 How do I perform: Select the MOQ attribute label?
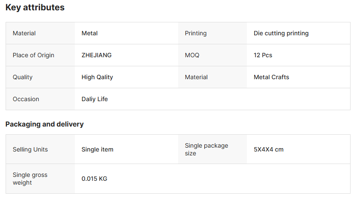[x=192, y=55]
